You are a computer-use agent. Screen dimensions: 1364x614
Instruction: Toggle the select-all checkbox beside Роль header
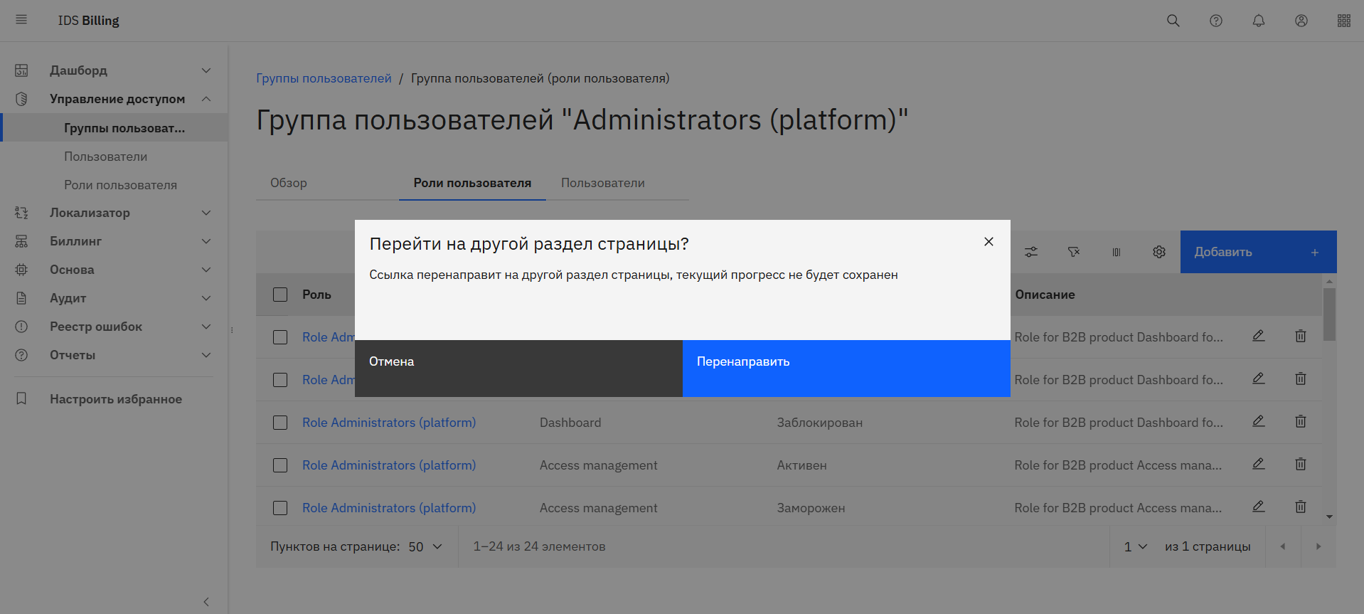coord(280,295)
